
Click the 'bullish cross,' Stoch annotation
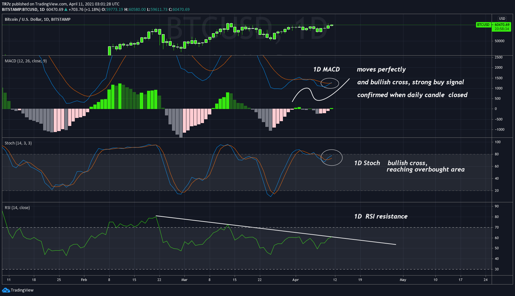(x=407, y=163)
